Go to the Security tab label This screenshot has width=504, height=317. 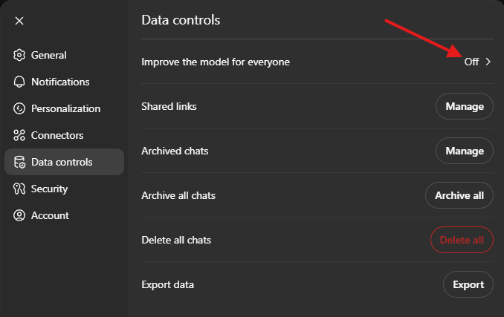pyautogui.click(x=50, y=189)
